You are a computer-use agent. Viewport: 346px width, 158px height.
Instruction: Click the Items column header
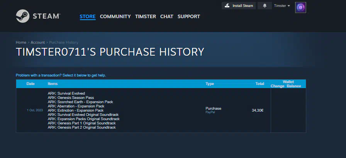tap(53, 83)
